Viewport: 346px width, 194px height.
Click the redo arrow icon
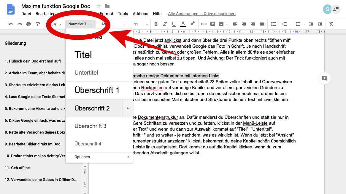point(20,24)
